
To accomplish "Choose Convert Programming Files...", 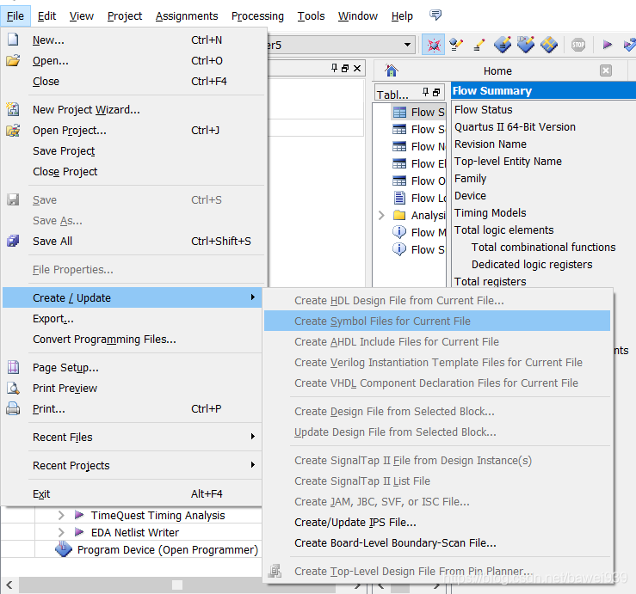I will click(x=133, y=339).
